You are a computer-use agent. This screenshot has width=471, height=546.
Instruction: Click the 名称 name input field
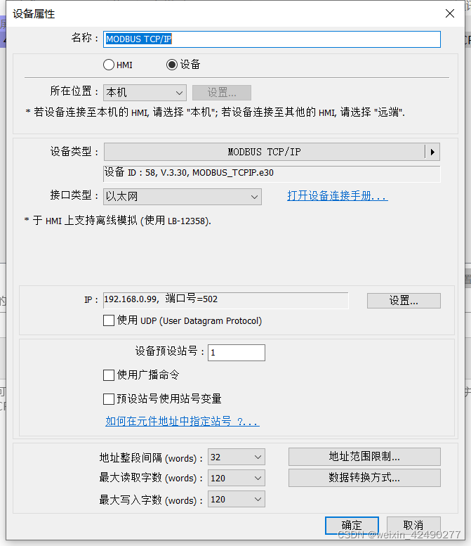pos(272,39)
